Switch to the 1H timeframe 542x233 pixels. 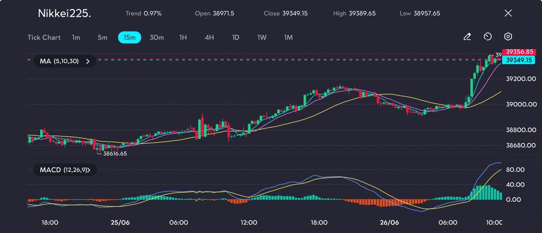[183, 37]
